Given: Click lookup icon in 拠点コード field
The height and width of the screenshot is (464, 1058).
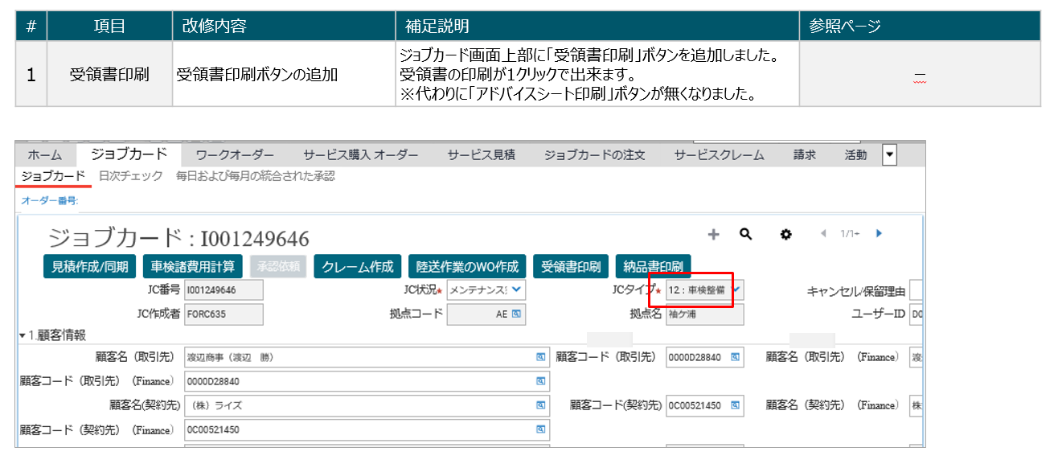Looking at the screenshot, I should point(515,314).
